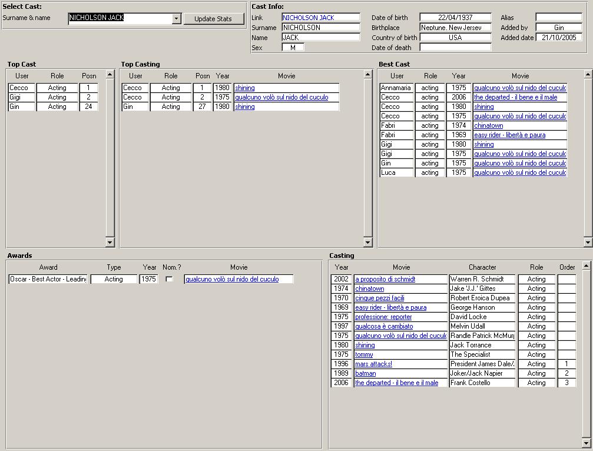593x451 pixels.
Task: Click the award Type field showing Acting
Action: coord(114,279)
